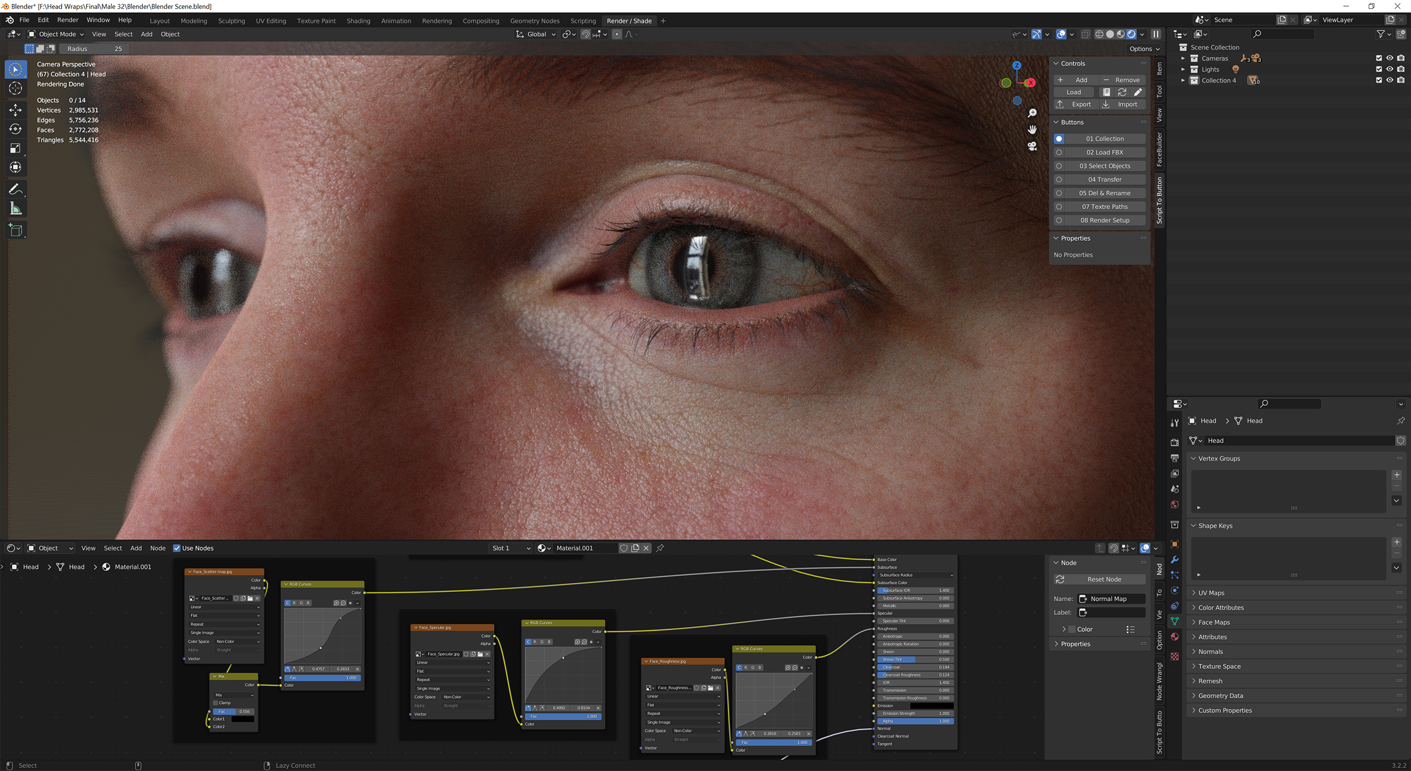Activate the Move tool in the toolbar
1411x771 pixels.
15,110
